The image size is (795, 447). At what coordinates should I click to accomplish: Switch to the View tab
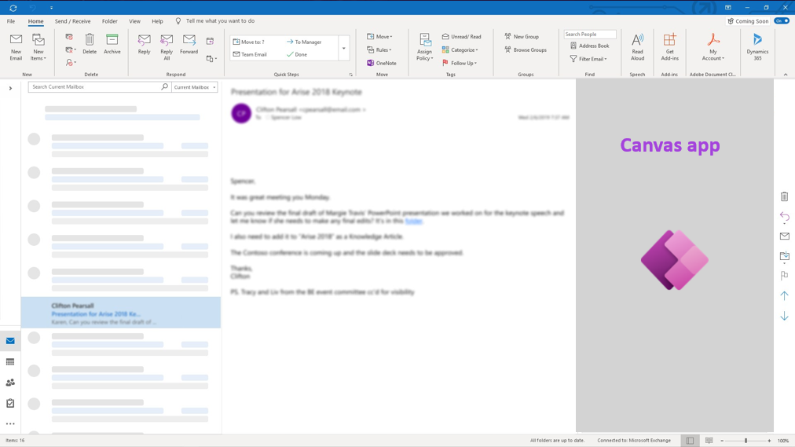134,21
